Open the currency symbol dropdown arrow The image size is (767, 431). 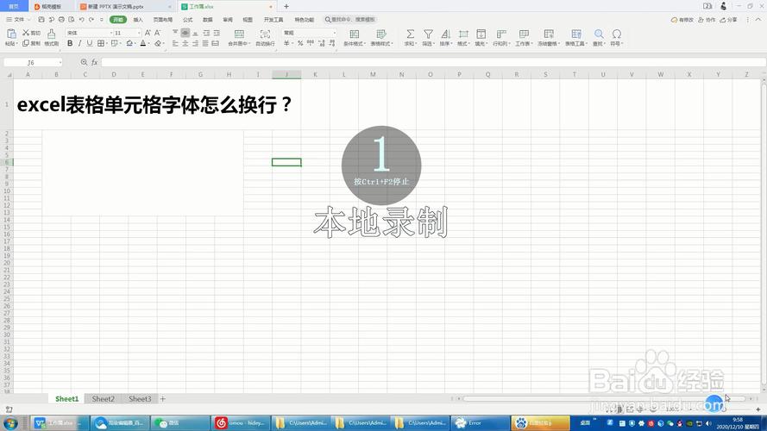[292, 43]
